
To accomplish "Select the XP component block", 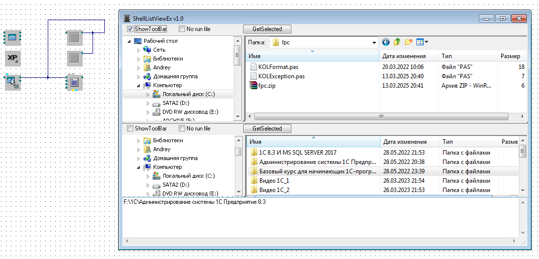I will (12, 59).
